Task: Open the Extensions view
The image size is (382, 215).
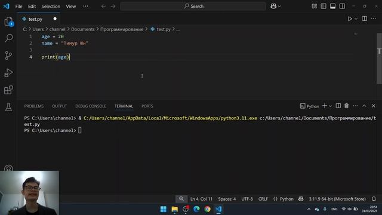Action: coord(8,90)
